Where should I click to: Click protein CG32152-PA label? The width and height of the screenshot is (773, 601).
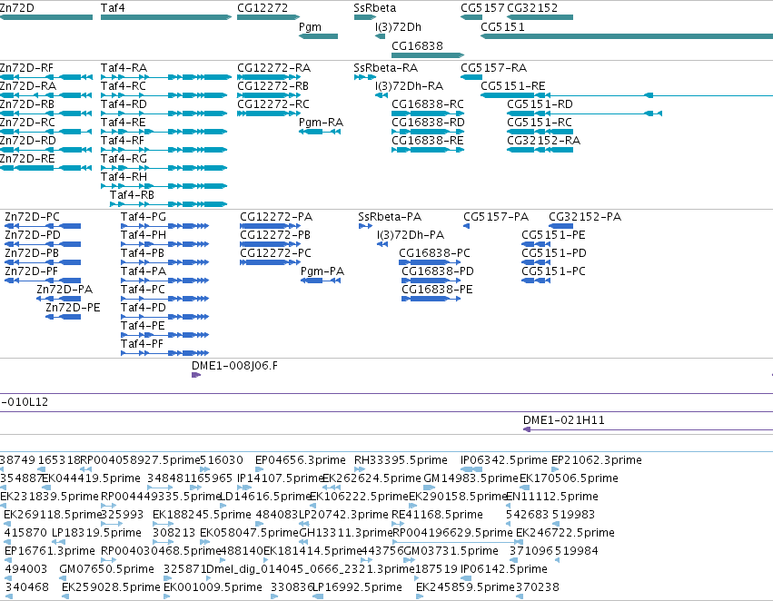click(585, 217)
